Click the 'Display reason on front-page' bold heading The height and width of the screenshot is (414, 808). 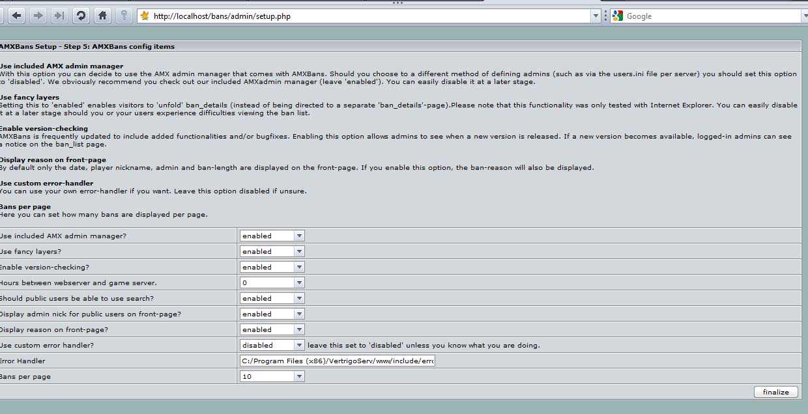pos(53,159)
